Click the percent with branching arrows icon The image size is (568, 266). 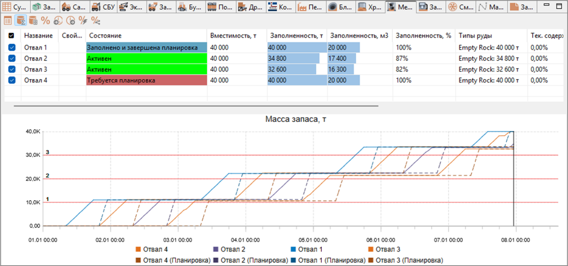(96, 20)
